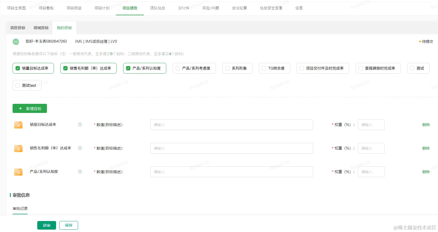
Task: Focus 数值(目标描述) field for 产品/系列认知度
Action: pos(231,172)
